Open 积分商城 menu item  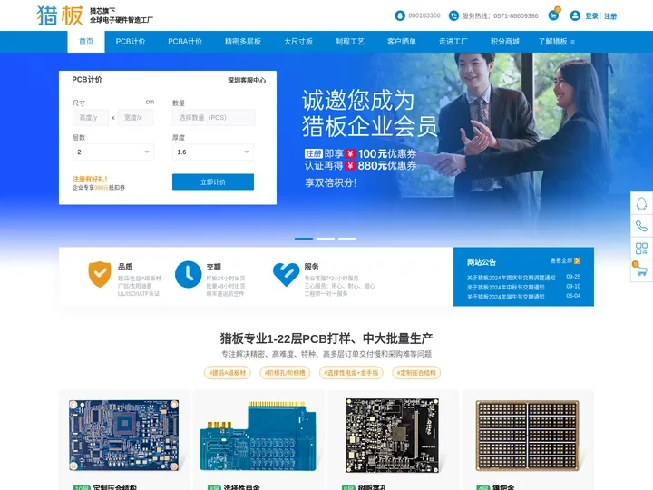505,42
